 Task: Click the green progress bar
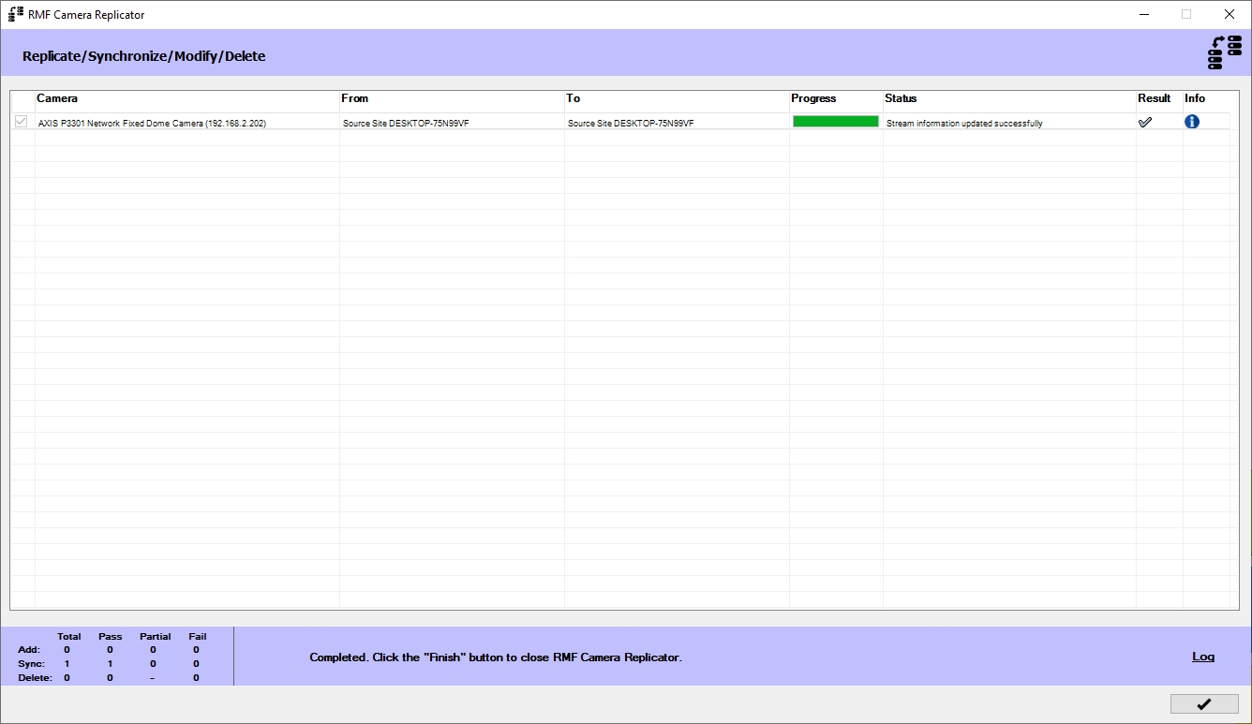pyautogui.click(x=835, y=122)
